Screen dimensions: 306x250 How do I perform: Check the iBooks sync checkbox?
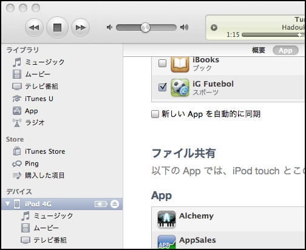162,63
